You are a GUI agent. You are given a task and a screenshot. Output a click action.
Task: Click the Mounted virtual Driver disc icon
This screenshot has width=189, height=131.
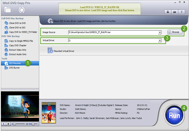(x=50, y=51)
